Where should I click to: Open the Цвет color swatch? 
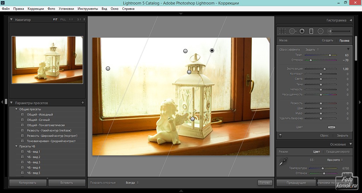332,127
